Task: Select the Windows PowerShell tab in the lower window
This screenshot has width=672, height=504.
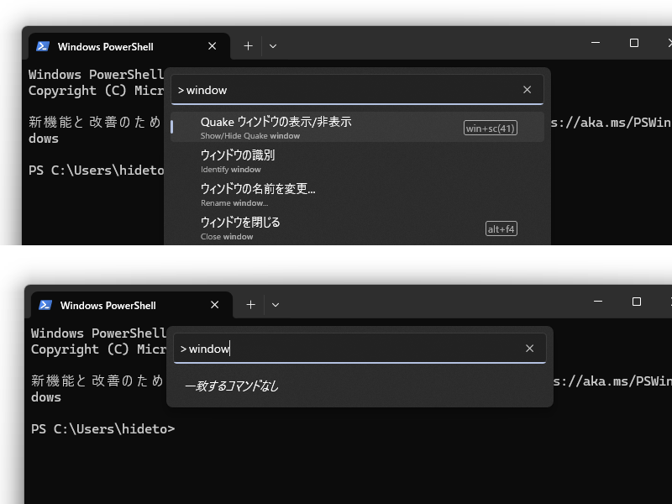Action: 111,305
